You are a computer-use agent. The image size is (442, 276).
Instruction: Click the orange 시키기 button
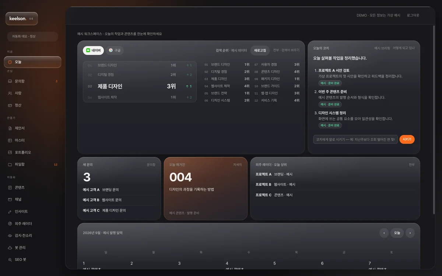coord(407,139)
